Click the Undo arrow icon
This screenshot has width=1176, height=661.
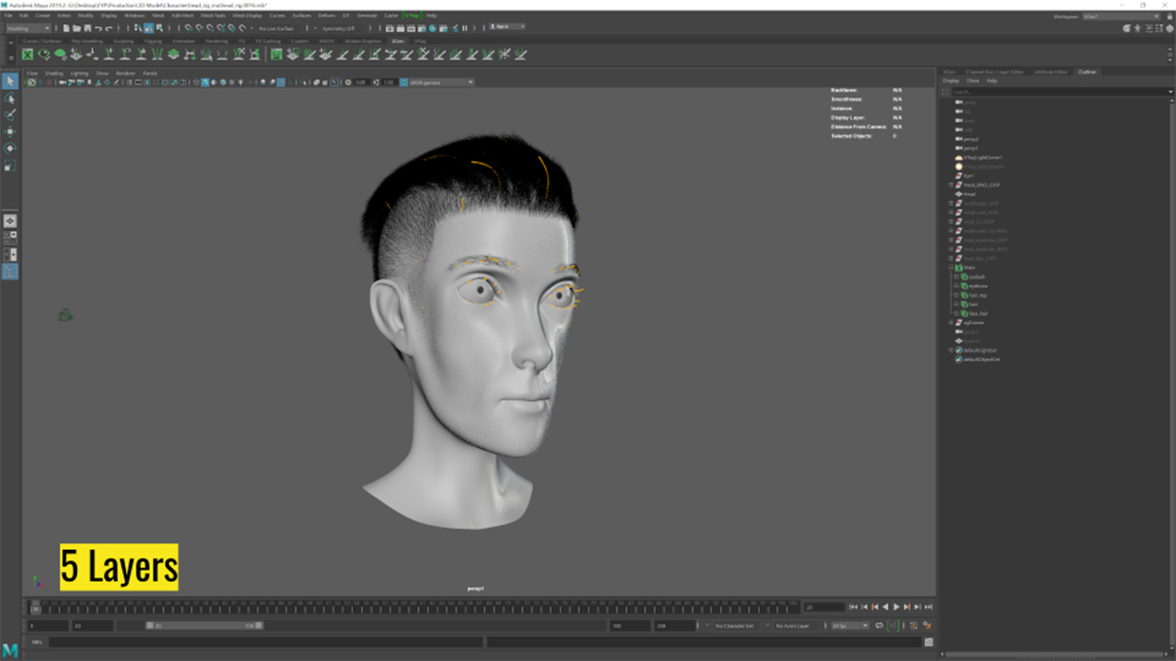point(98,28)
